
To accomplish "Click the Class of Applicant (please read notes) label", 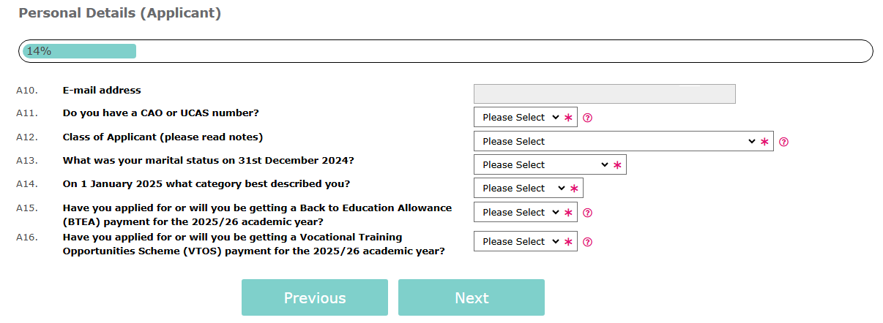I will coord(163,137).
